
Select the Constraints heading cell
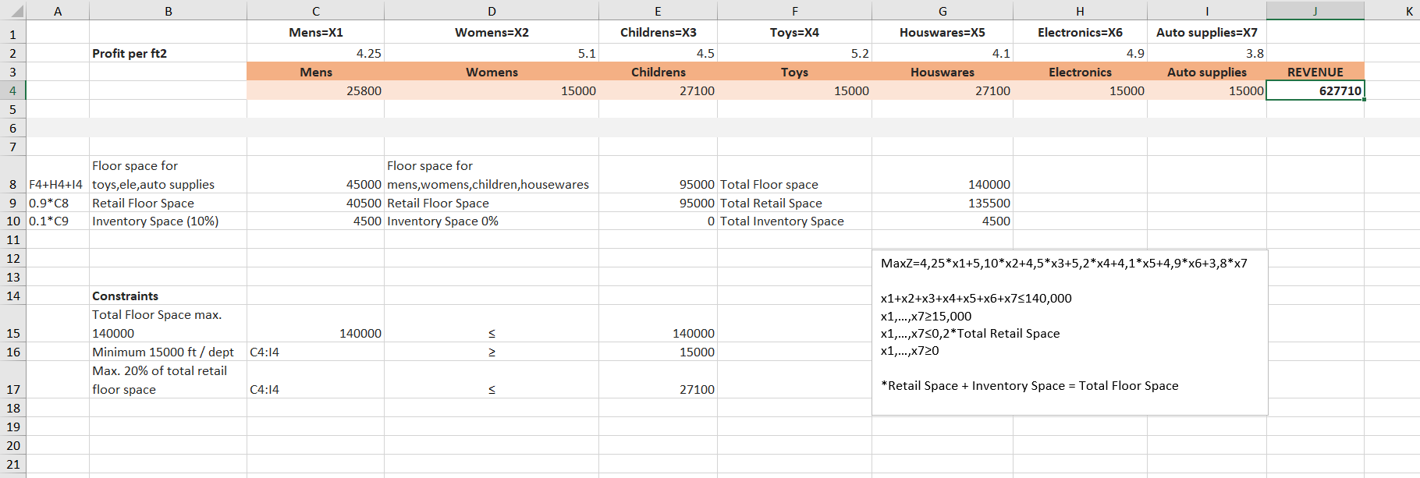pyautogui.click(x=168, y=296)
